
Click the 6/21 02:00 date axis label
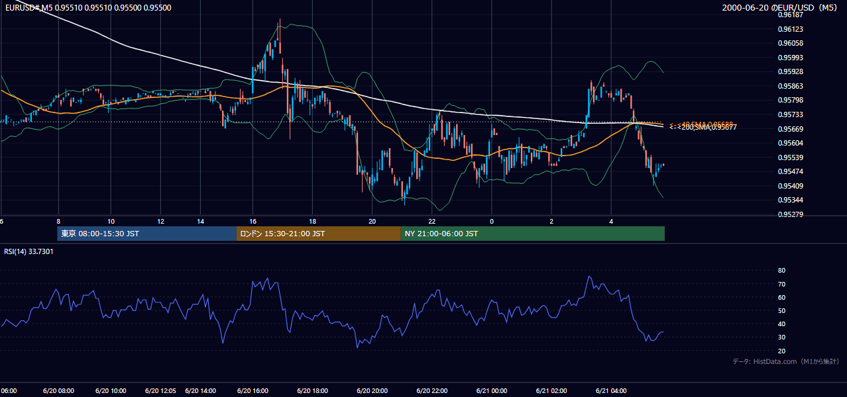(551, 391)
